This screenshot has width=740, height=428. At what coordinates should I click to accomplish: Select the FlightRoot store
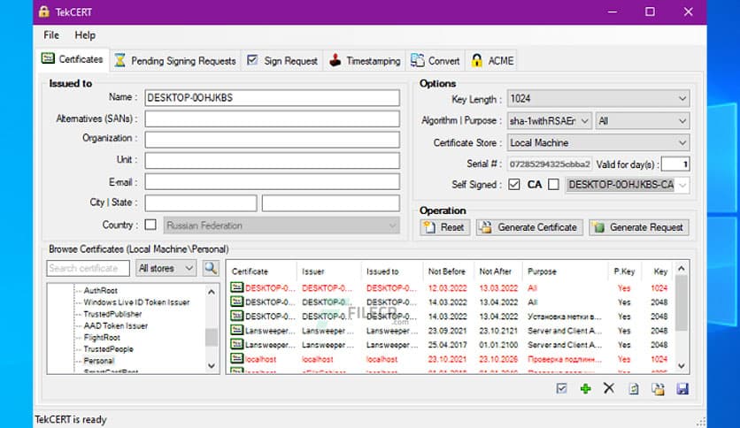tap(102, 338)
